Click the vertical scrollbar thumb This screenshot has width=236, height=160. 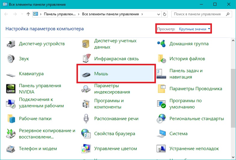click(233, 96)
